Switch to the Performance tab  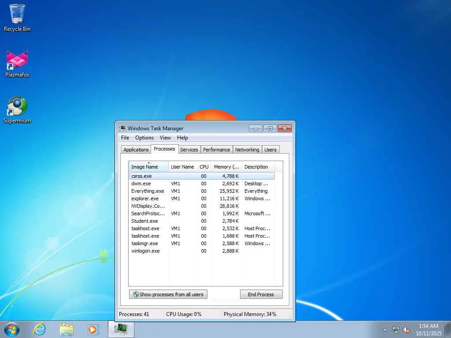[x=217, y=150]
